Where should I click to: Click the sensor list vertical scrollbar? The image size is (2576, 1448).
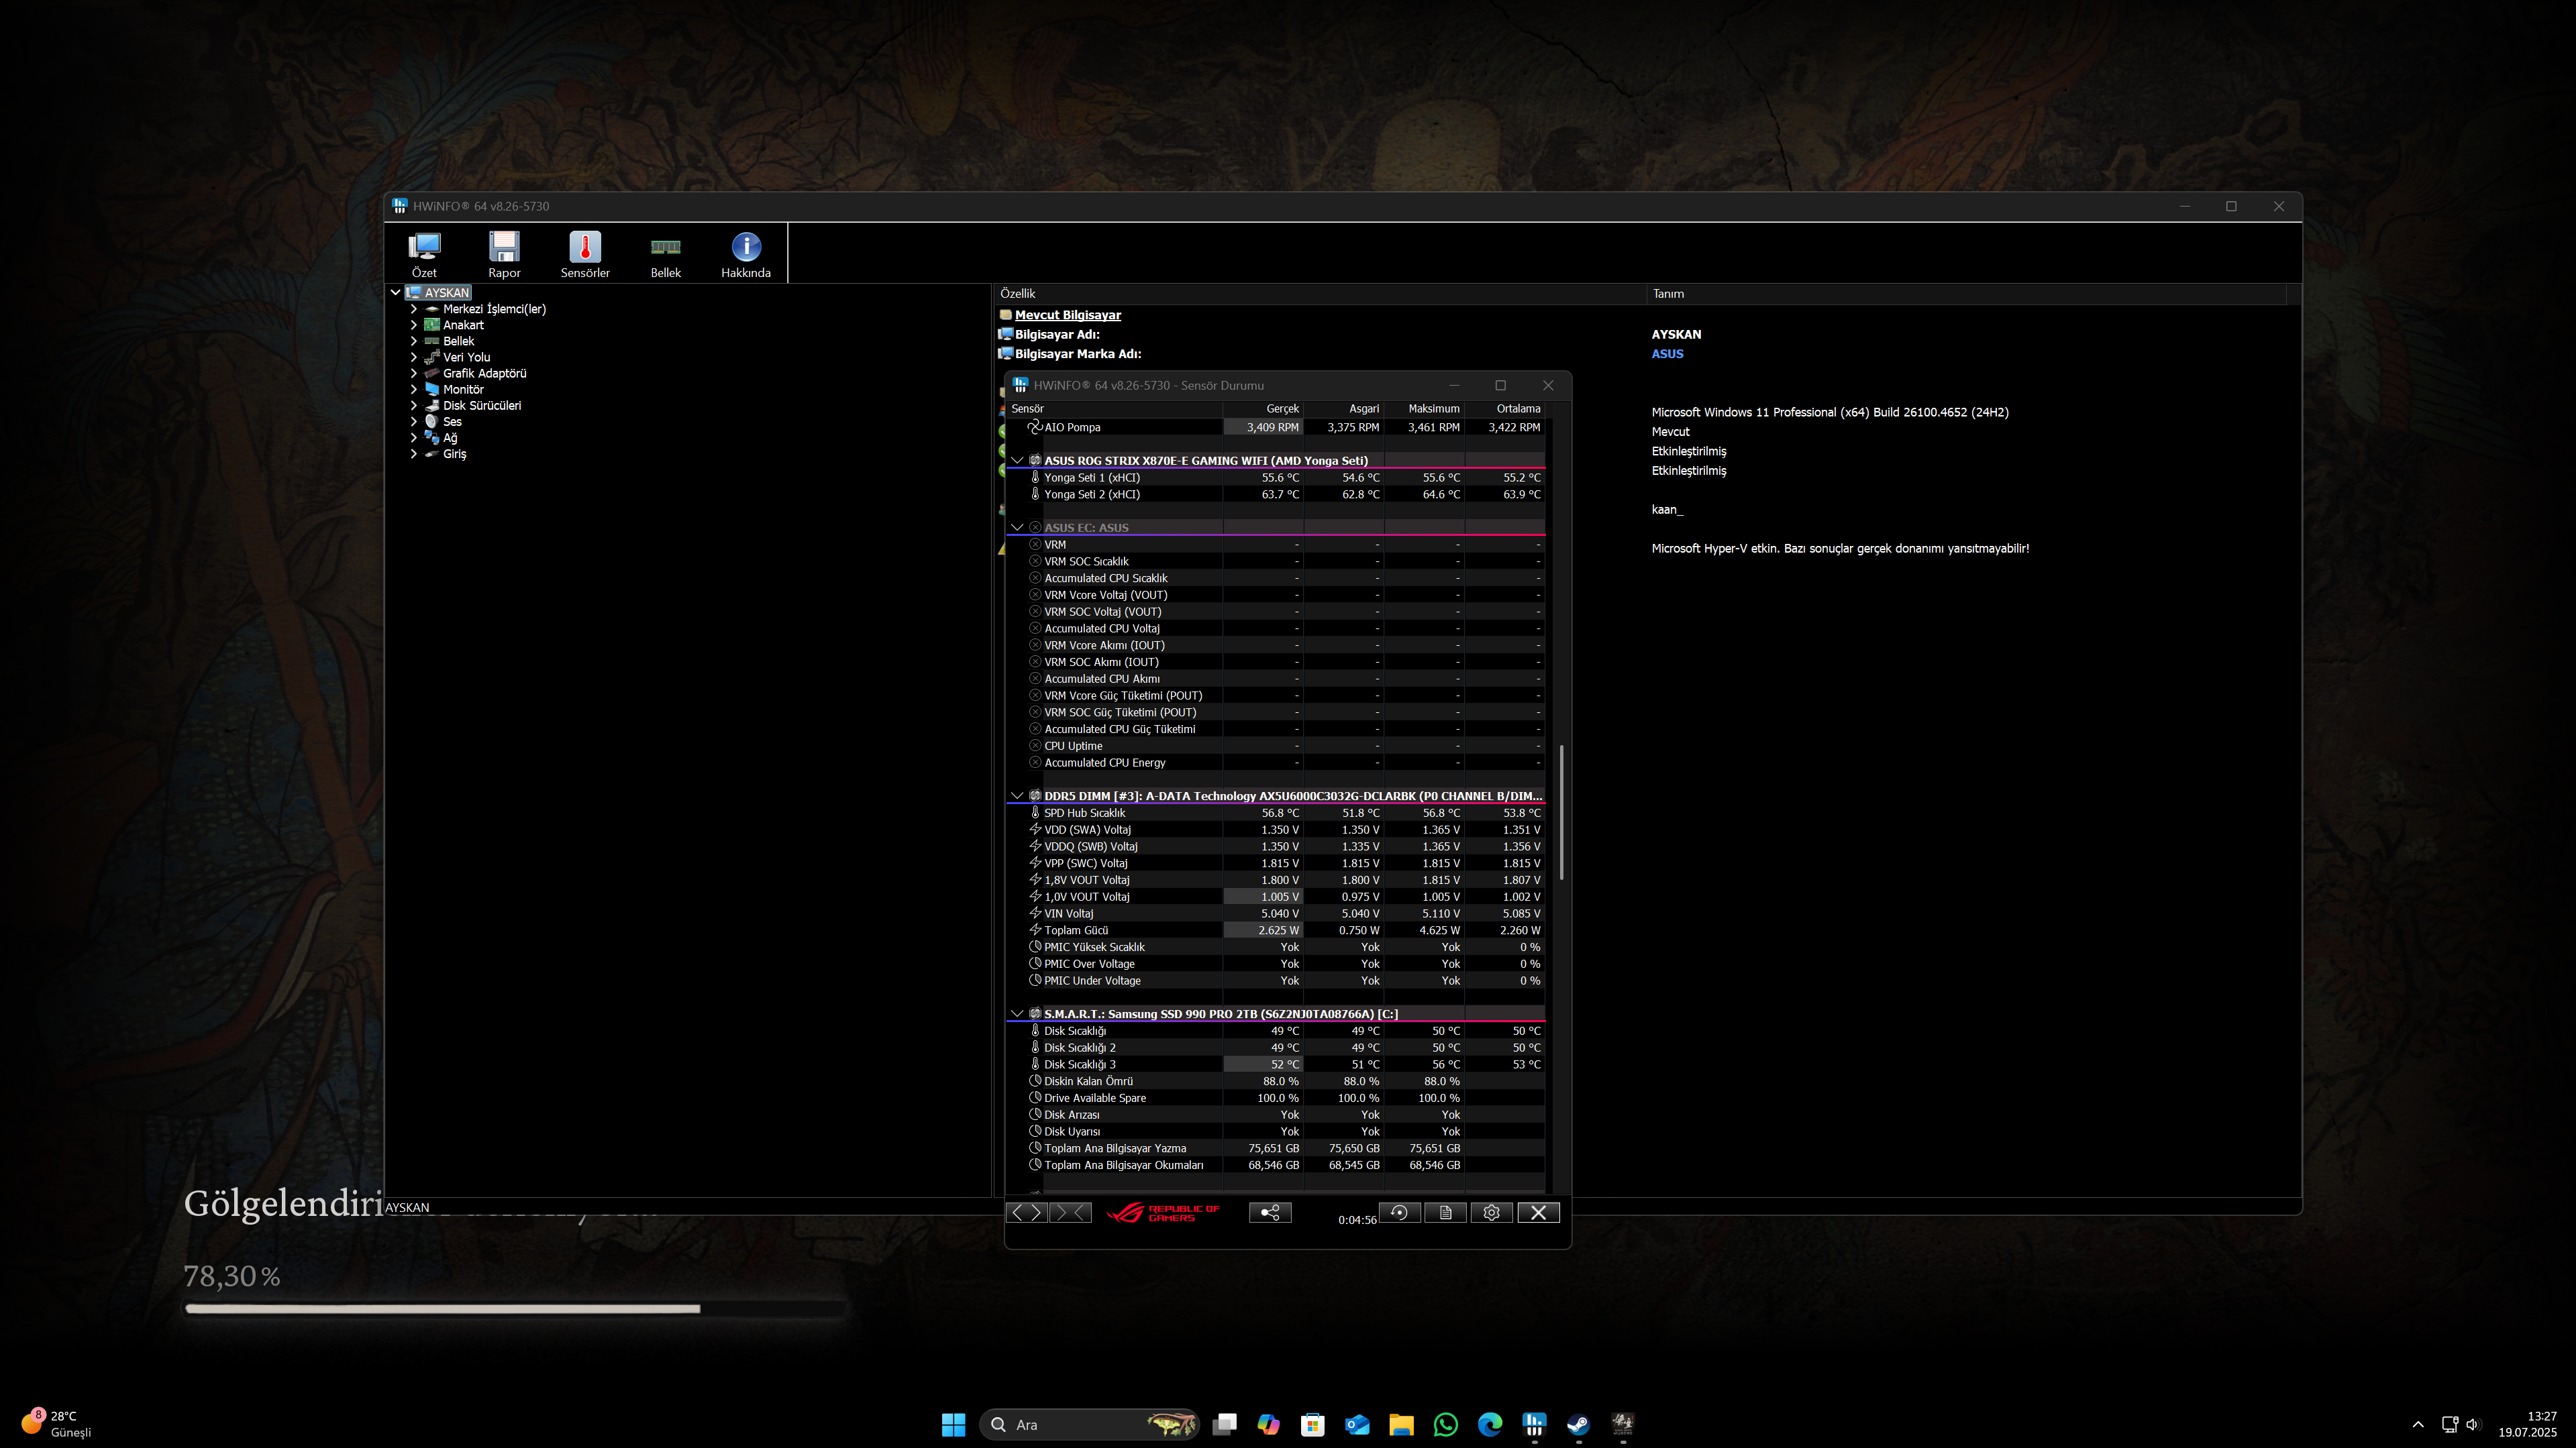[x=1561, y=812]
